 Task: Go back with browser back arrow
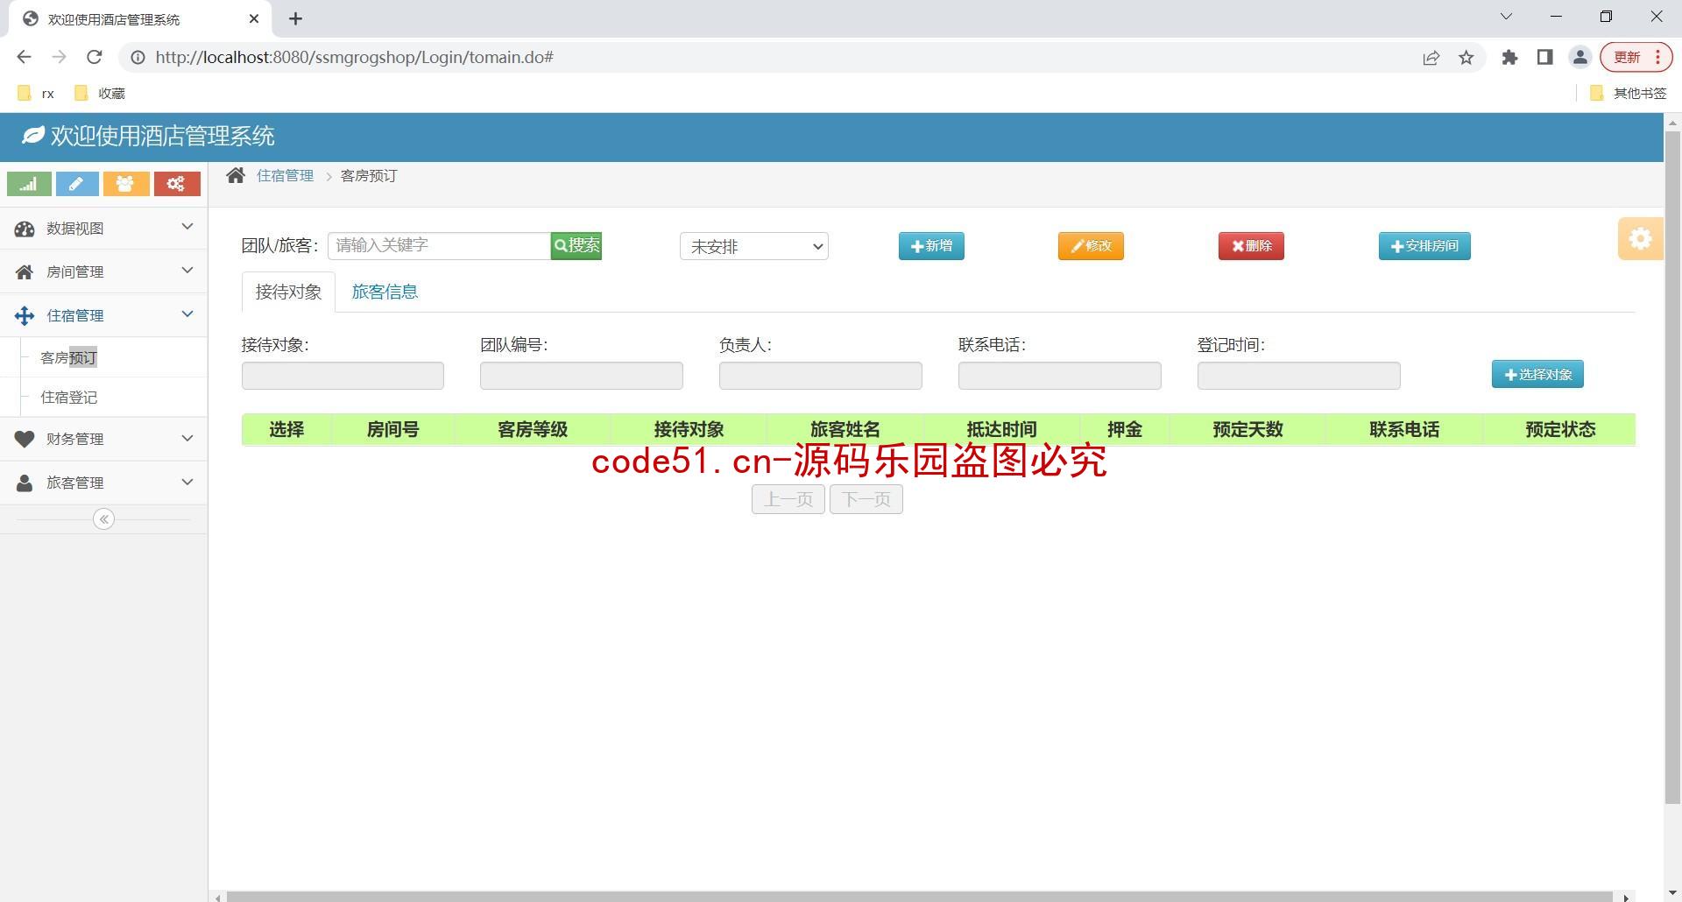click(25, 57)
